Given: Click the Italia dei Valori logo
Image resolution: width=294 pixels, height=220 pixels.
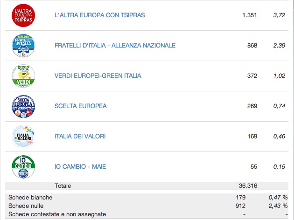Looking at the screenshot, I should pyautogui.click(x=23, y=137).
